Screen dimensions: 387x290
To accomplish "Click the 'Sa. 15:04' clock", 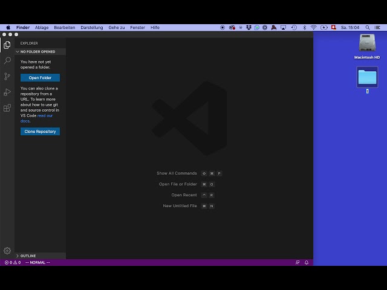I will [x=350, y=27].
